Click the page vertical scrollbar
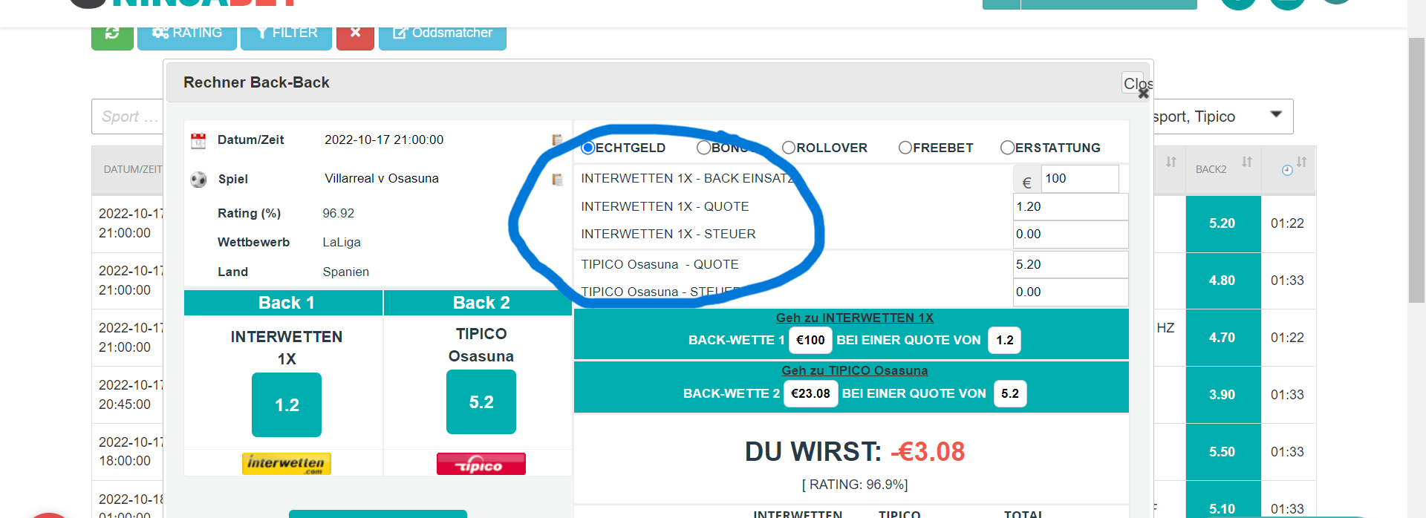The height and width of the screenshot is (518, 1426). click(1416, 171)
